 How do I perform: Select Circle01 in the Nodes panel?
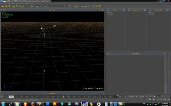coord(110,13)
